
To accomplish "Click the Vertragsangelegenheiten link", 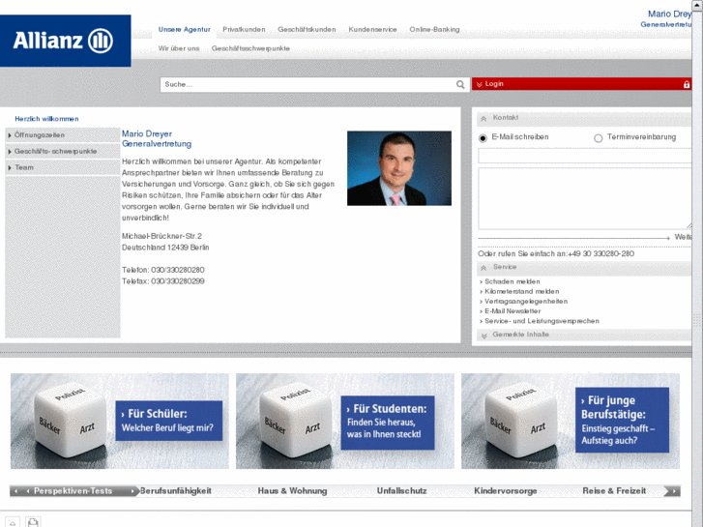I will tap(526, 302).
